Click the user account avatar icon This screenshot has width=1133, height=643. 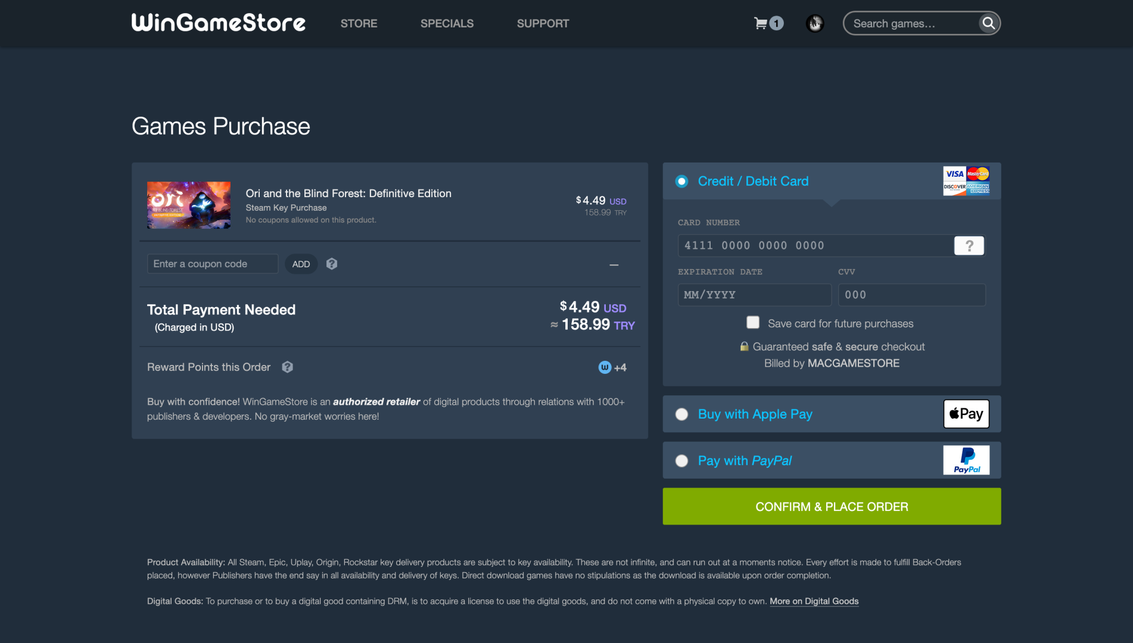814,23
